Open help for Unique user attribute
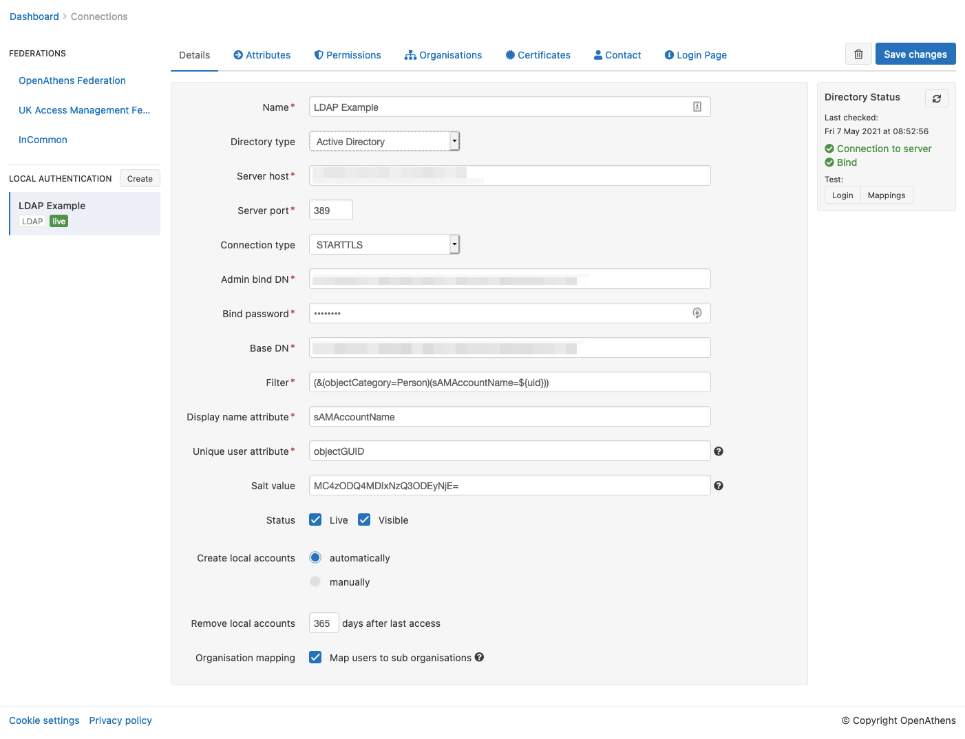The width and height of the screenshot is (965, 739). (719, 451)
